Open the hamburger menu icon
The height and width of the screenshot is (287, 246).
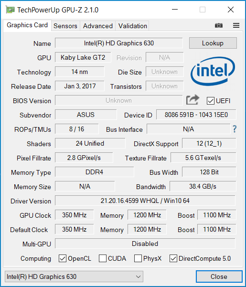click(x=236, y=25)
